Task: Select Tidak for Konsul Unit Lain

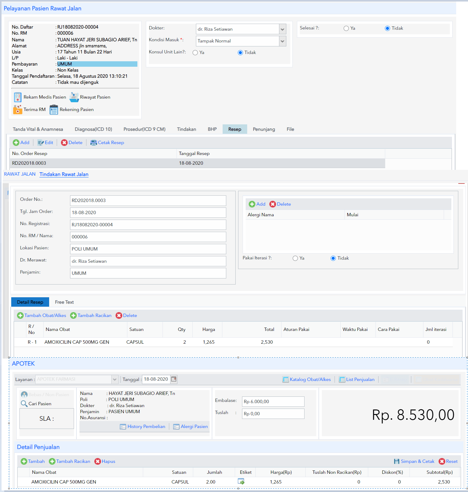Action: click(241, 53)
